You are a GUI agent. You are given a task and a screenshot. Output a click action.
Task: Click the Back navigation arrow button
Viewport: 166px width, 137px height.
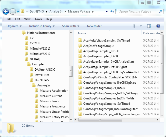click(6, 12)
